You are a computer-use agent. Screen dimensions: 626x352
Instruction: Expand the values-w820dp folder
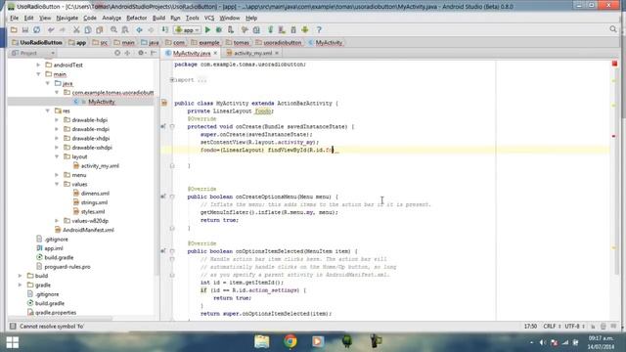tap(57, 221)
